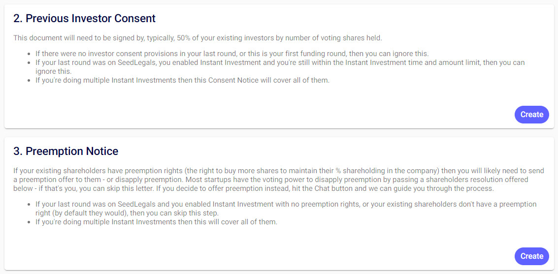The height and width of the screenshot is (274, 558).
Task: Click bullet saying Consent Notice covers all investments
Action: coord(182,80)
